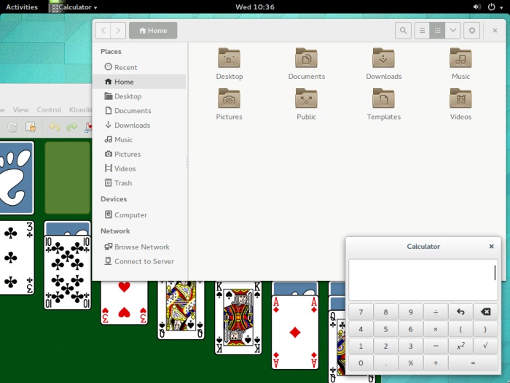This screenshot has width=510, height=383.
Task: Click the plus key on Calculator
Action: tap(436, 363)
